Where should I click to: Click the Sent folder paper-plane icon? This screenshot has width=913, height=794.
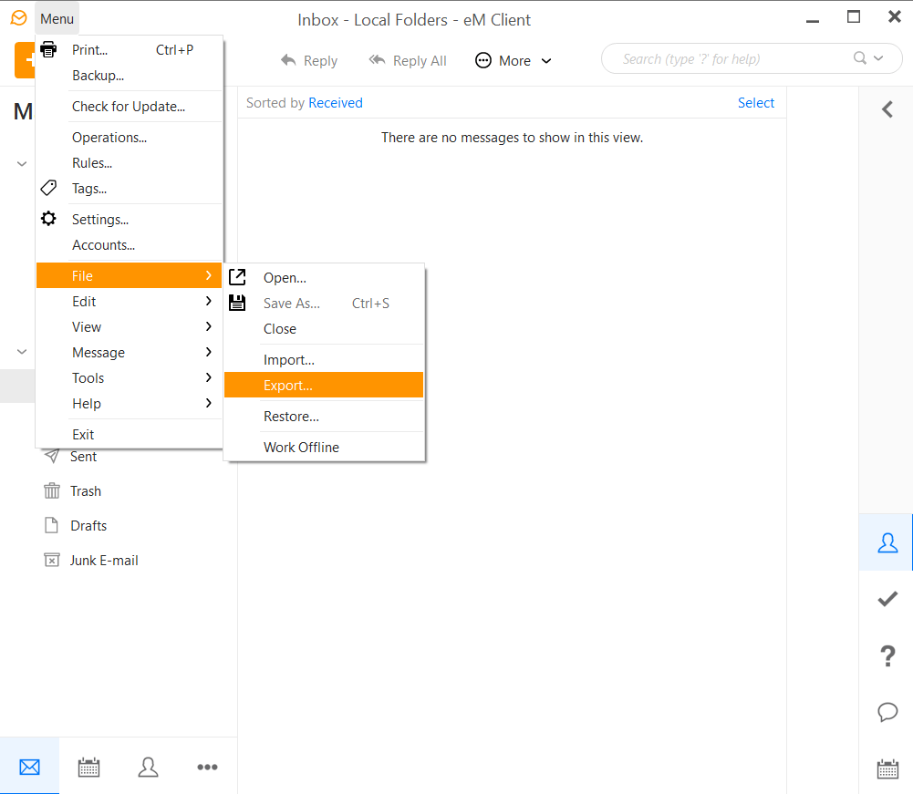pyautogui.click(x=52, y=456)
